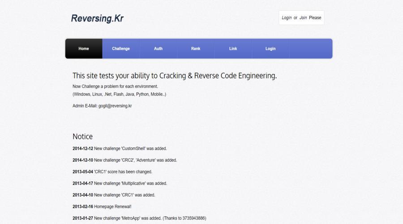Click the Reversing.Kr site logo
Image resolution: width=403 pixels, height=224 pixels.
[97, 18]
